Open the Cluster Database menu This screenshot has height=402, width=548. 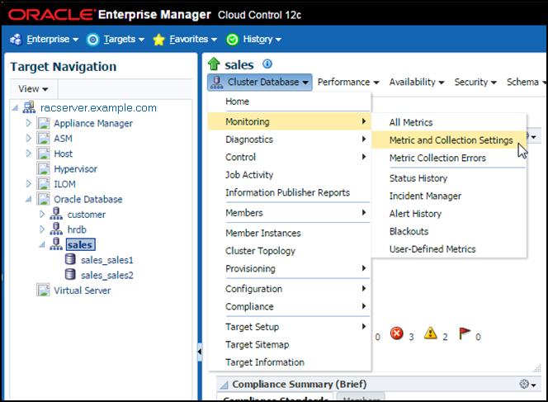[260, 83]
